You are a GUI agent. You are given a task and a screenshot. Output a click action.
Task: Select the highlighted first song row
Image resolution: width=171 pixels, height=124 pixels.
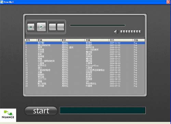coord(85,43)
